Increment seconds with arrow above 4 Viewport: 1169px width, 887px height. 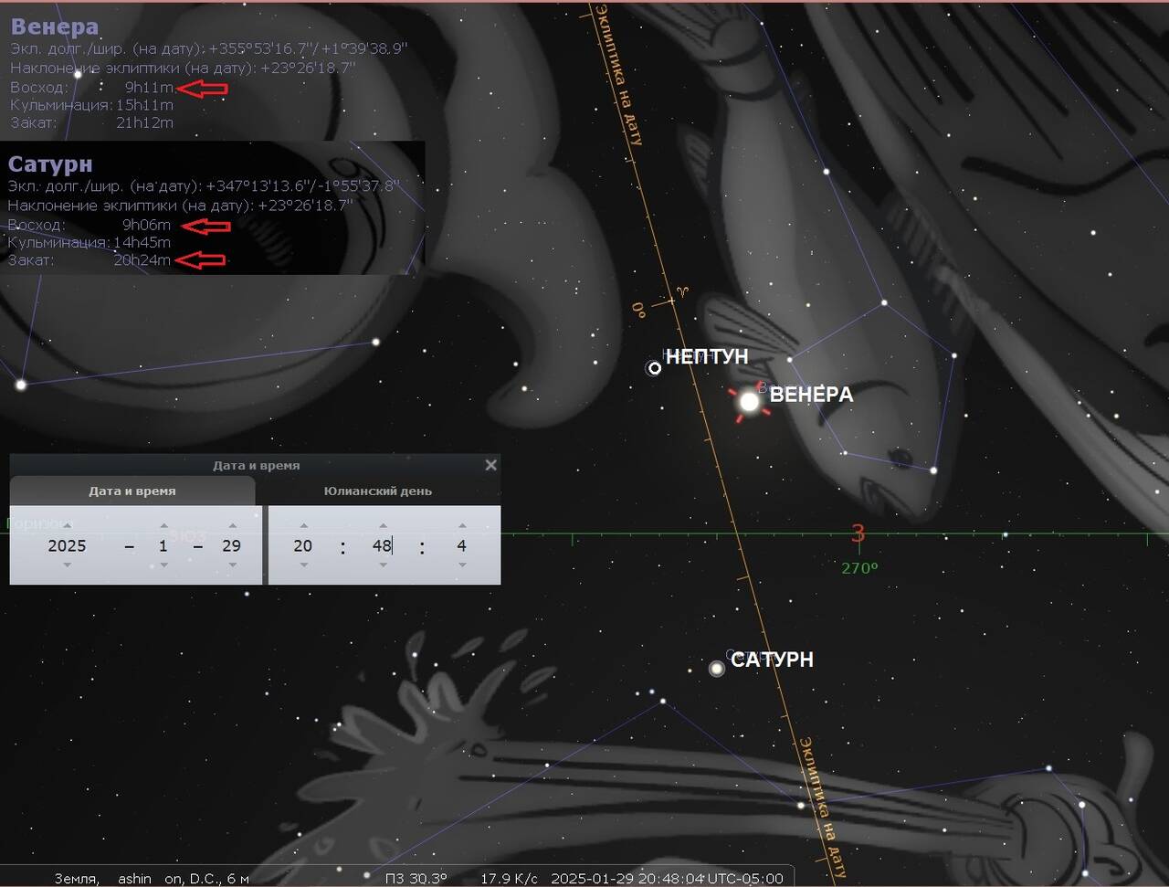tap(462, 526)
